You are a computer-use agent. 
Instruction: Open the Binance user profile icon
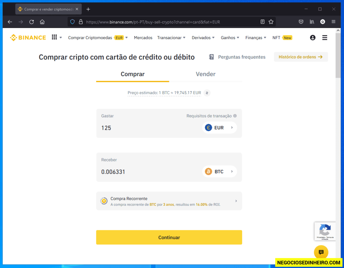pos(313,38)
